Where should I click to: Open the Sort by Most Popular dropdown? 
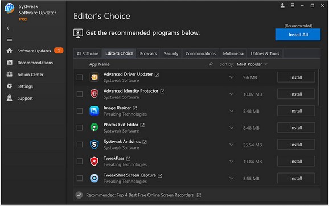(252, 64)
